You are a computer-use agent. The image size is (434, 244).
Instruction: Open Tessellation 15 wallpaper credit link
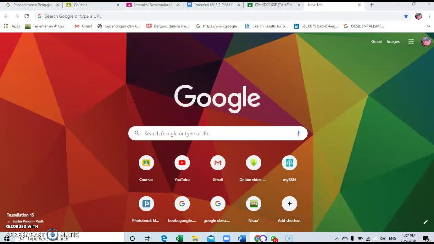pyautogui.click(x=20, y=215)
